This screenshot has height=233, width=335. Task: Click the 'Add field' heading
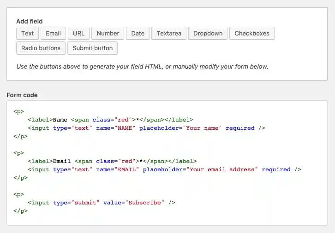(x=30, y=21)
